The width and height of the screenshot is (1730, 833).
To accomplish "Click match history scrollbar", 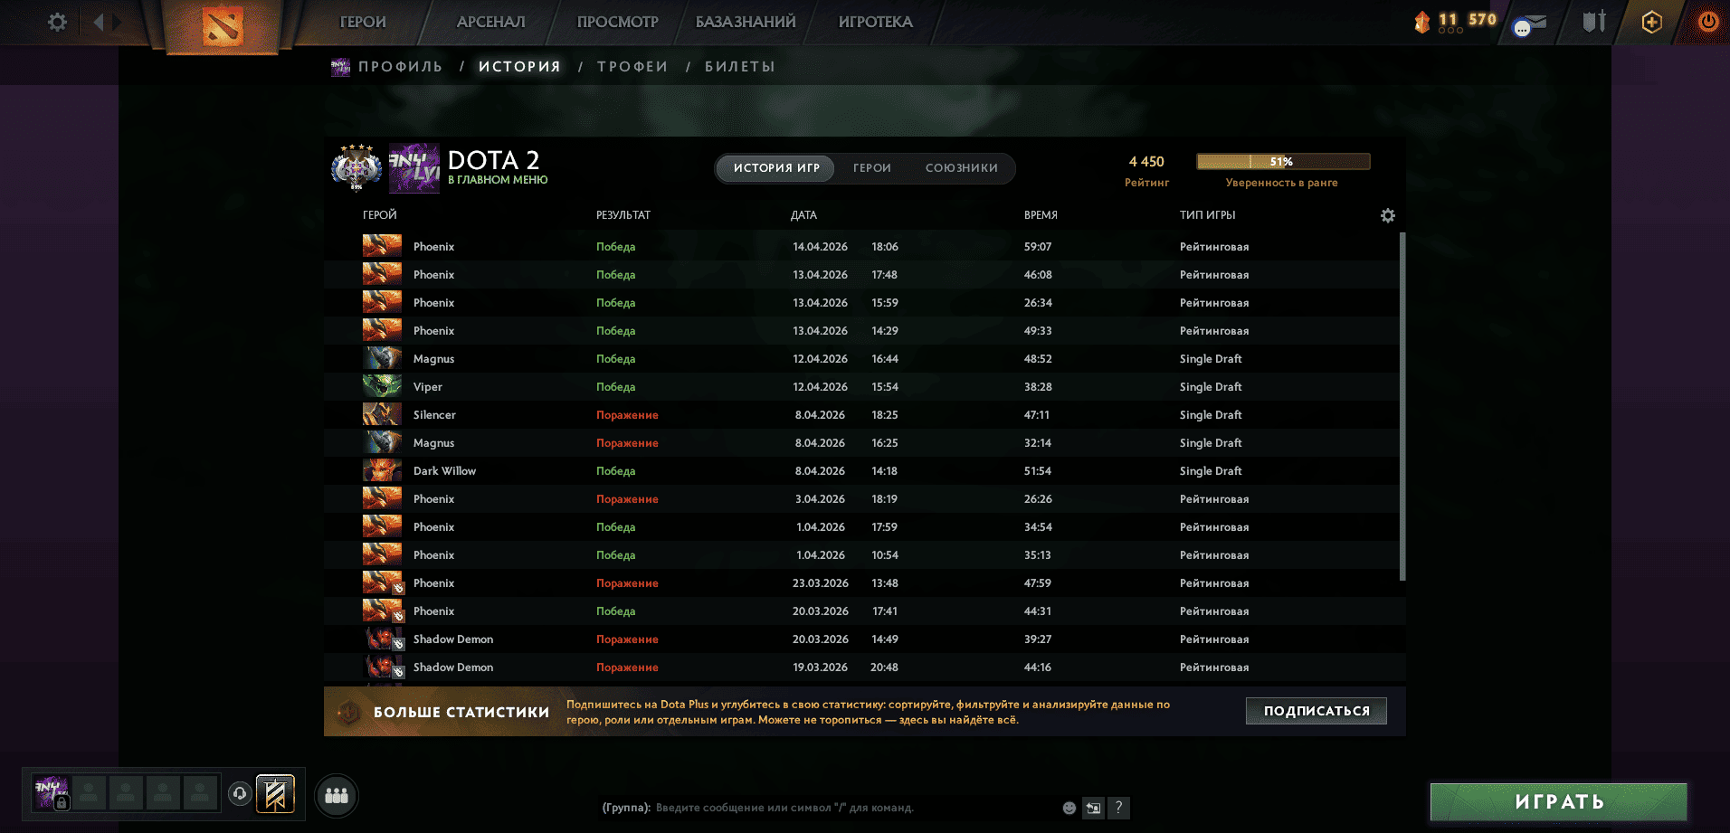I will (1402, 407).
